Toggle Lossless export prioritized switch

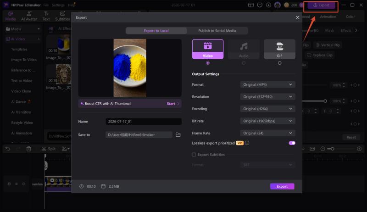292,143
